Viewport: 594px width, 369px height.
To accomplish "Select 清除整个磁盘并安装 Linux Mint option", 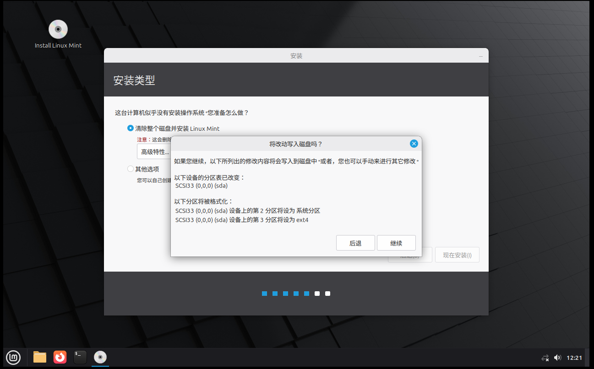I will [130, 128].
